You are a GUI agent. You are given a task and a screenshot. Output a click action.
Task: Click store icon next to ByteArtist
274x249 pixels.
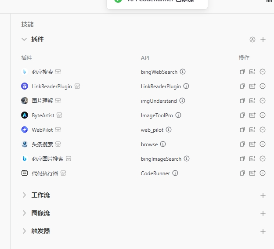[x=59, y=115]
